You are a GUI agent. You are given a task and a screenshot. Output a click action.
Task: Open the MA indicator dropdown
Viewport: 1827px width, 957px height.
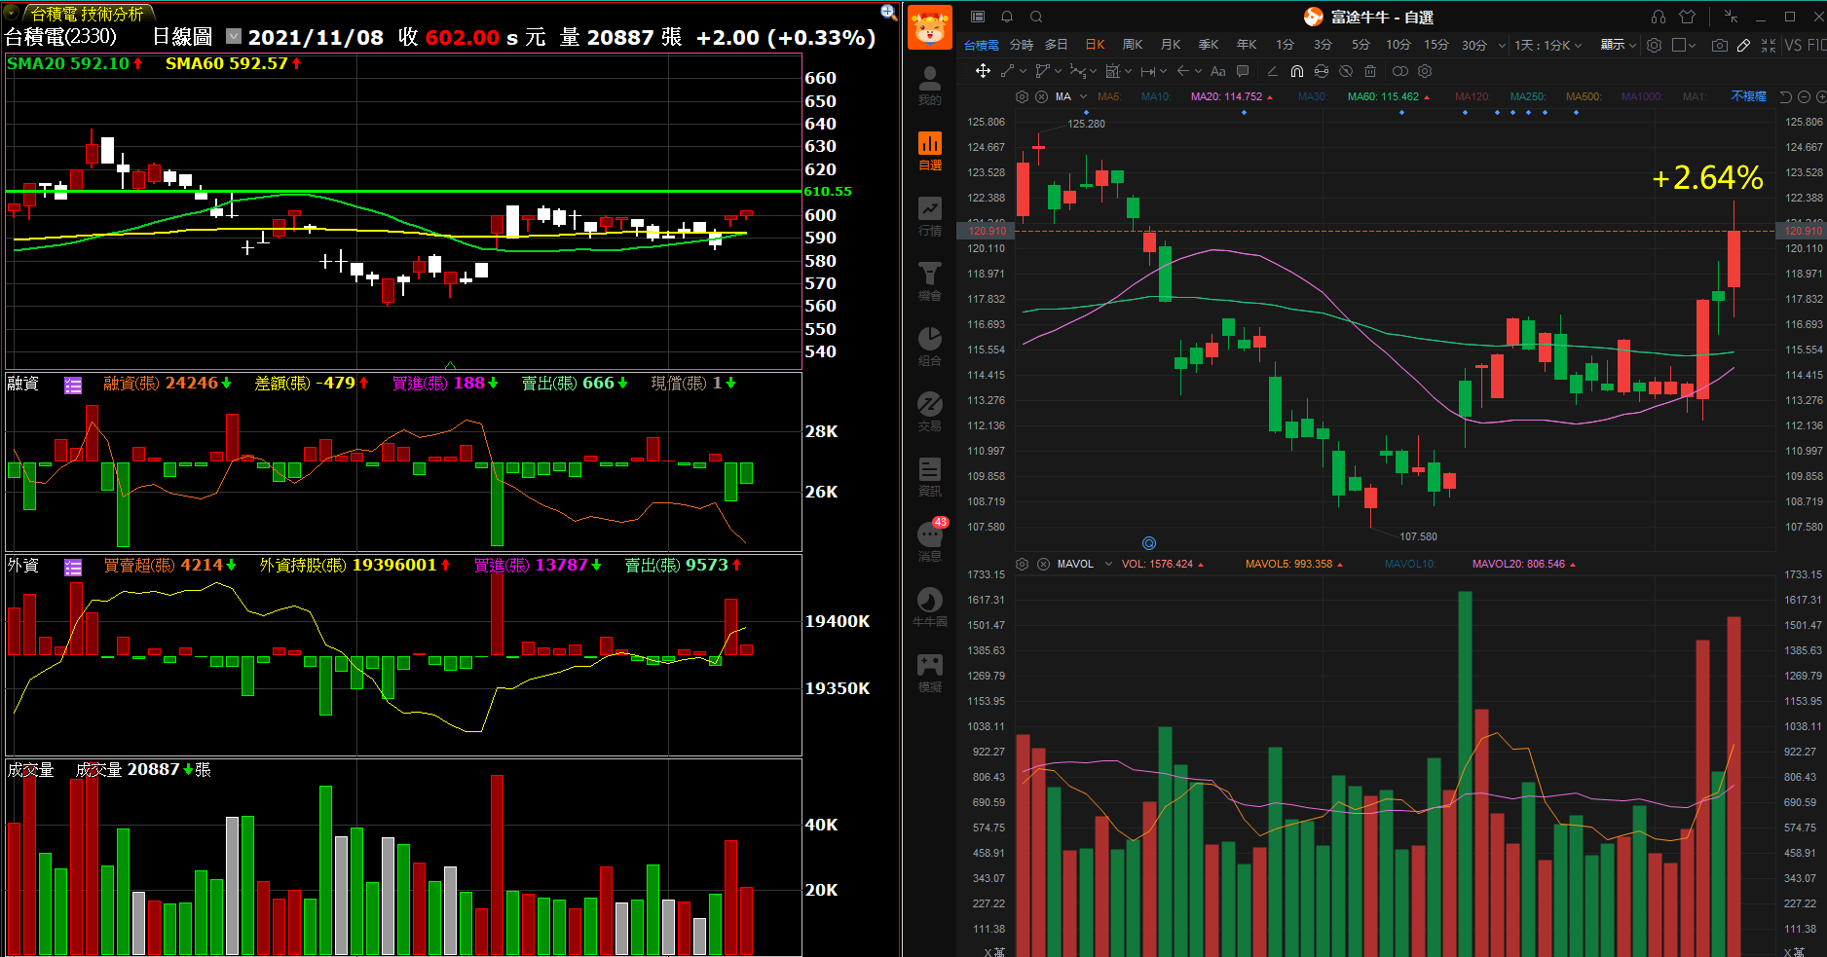point(1083,96)
